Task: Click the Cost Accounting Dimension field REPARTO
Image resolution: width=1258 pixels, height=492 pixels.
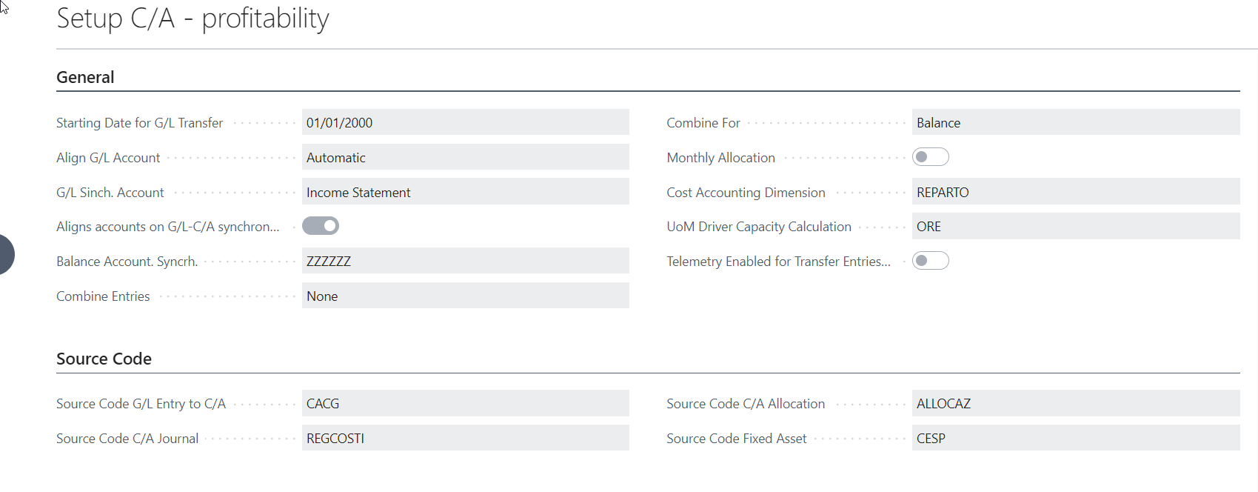Action: pyautogui.click(x=1075, y=192)
